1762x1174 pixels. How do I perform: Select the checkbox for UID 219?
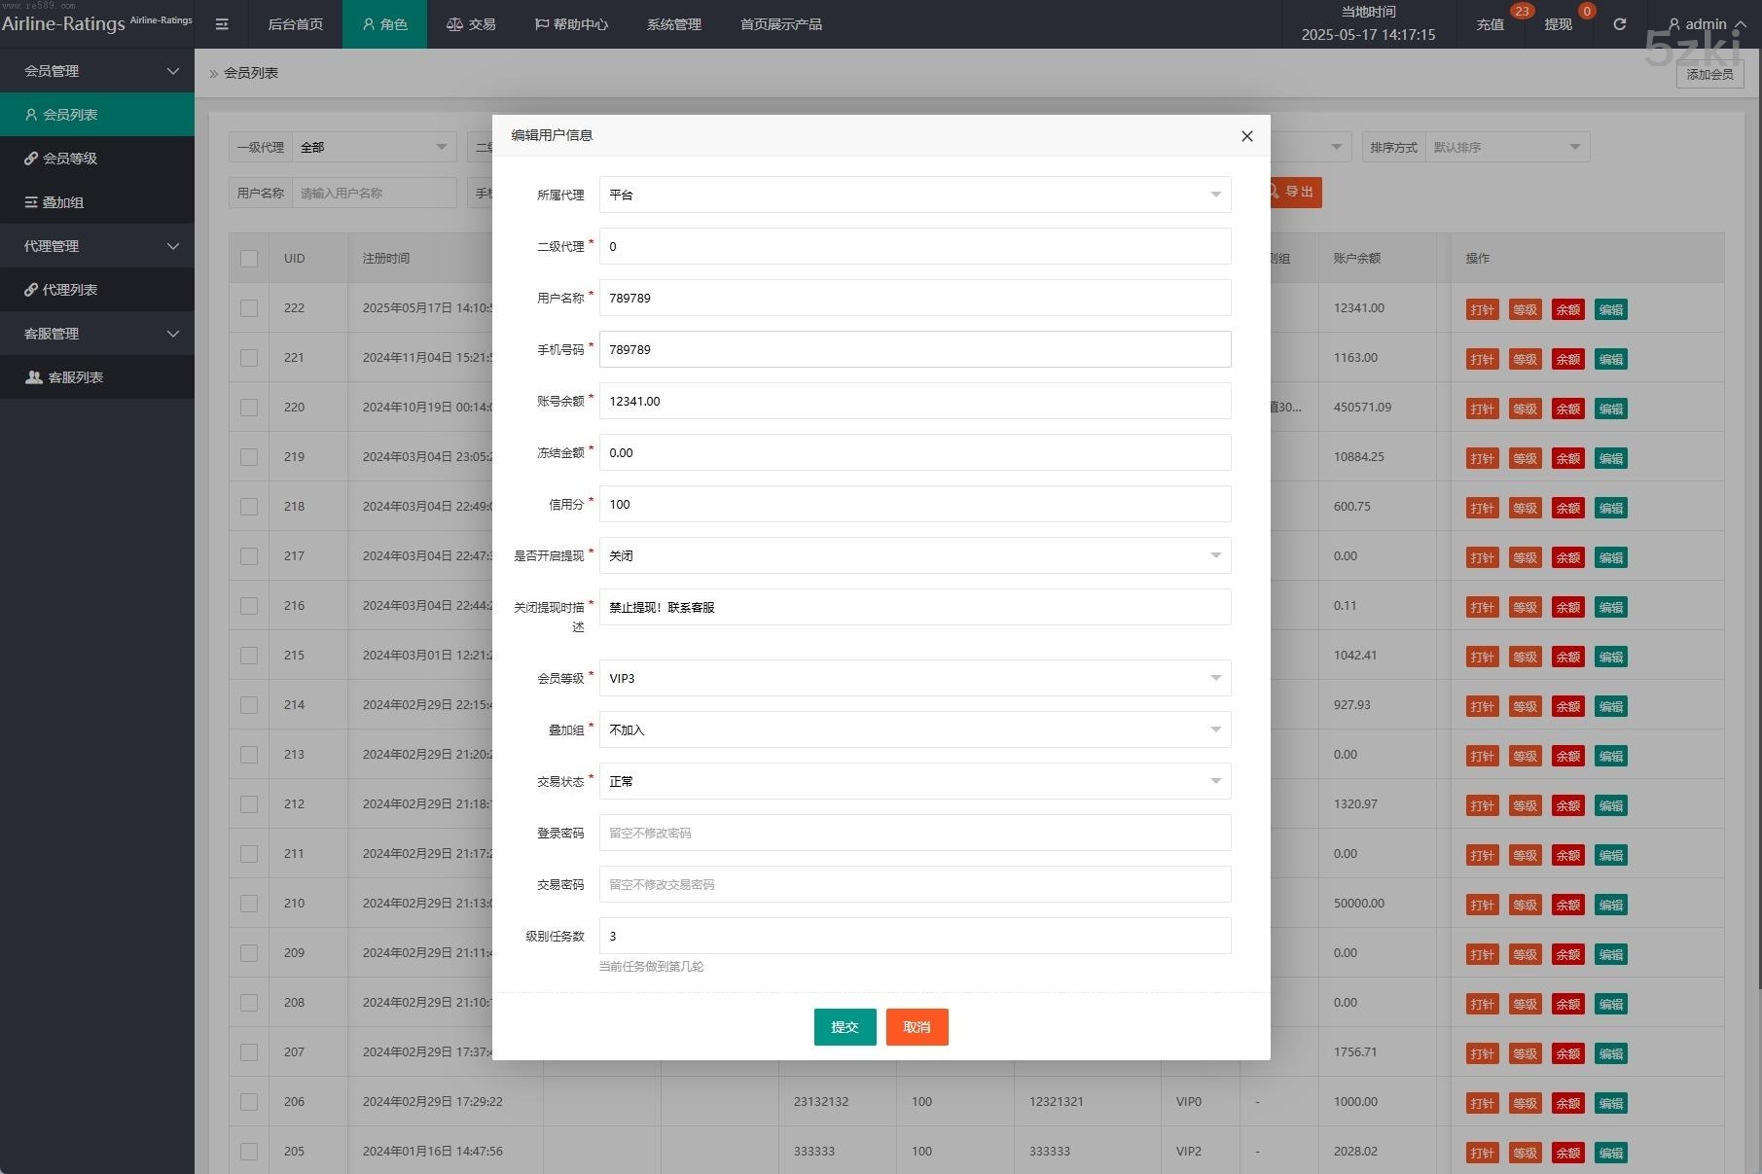[x=249, y=457]
